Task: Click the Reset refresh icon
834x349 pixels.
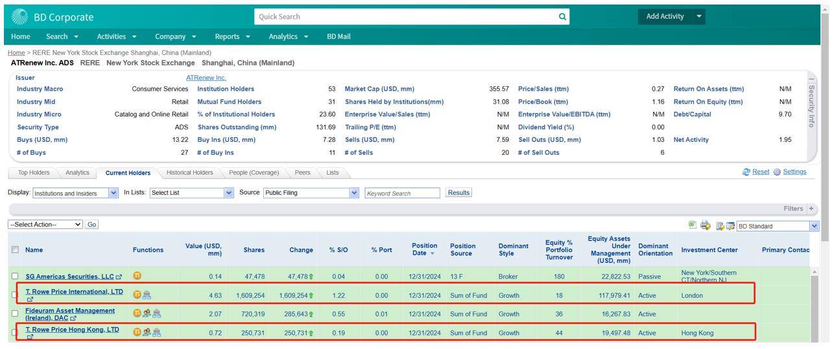Action: [x=747, y=172]
